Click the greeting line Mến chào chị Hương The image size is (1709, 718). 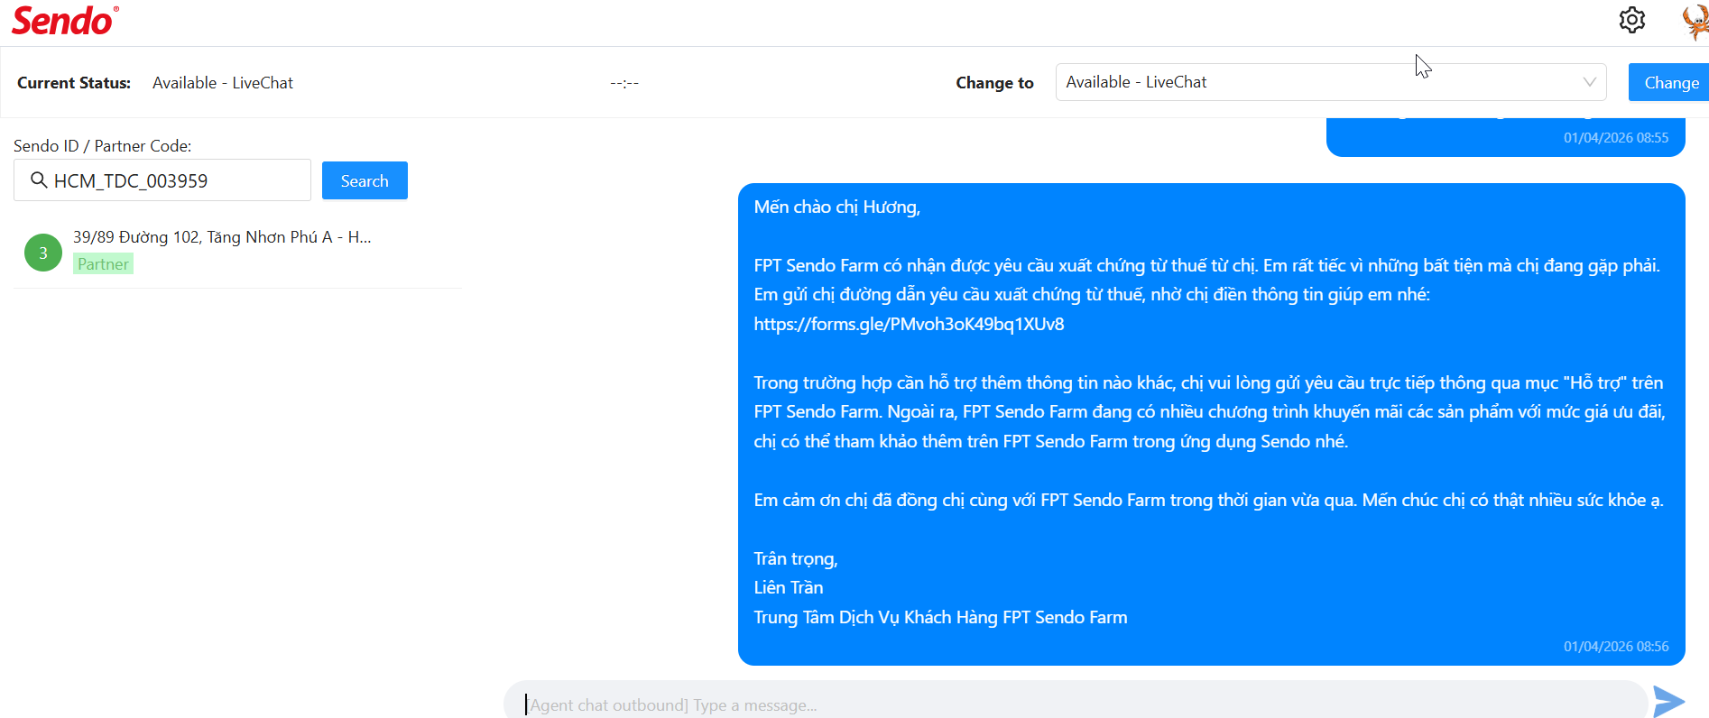[x=837, y=207]
